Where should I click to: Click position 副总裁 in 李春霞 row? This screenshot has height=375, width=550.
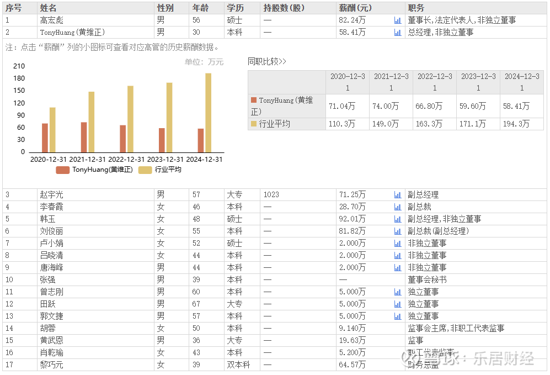coord(419,207)
